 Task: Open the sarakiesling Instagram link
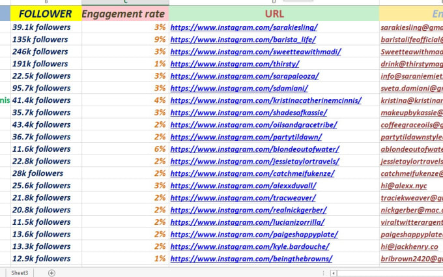point(244,27)
